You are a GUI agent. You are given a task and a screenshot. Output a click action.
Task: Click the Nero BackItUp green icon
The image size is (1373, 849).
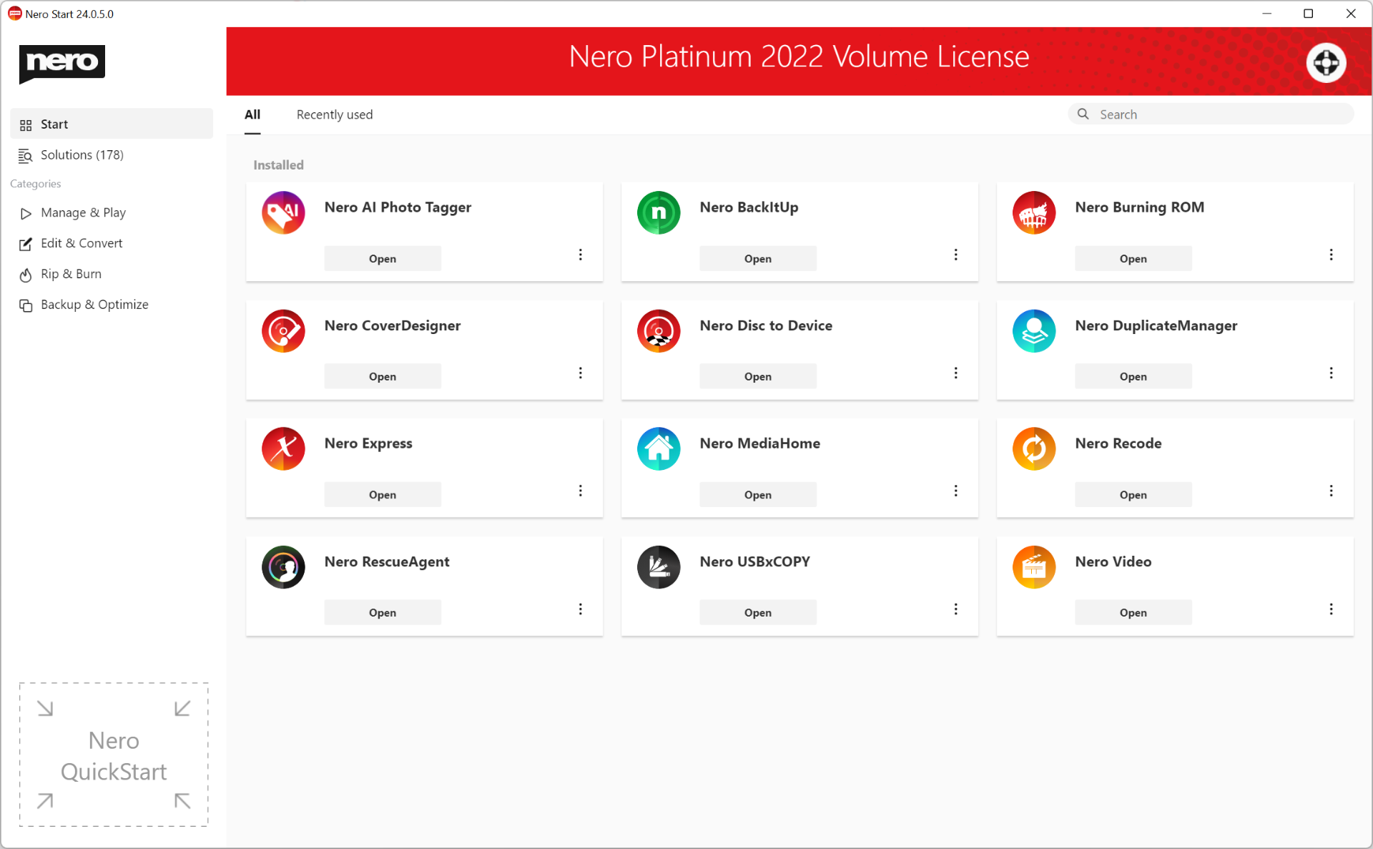[659, 212]
